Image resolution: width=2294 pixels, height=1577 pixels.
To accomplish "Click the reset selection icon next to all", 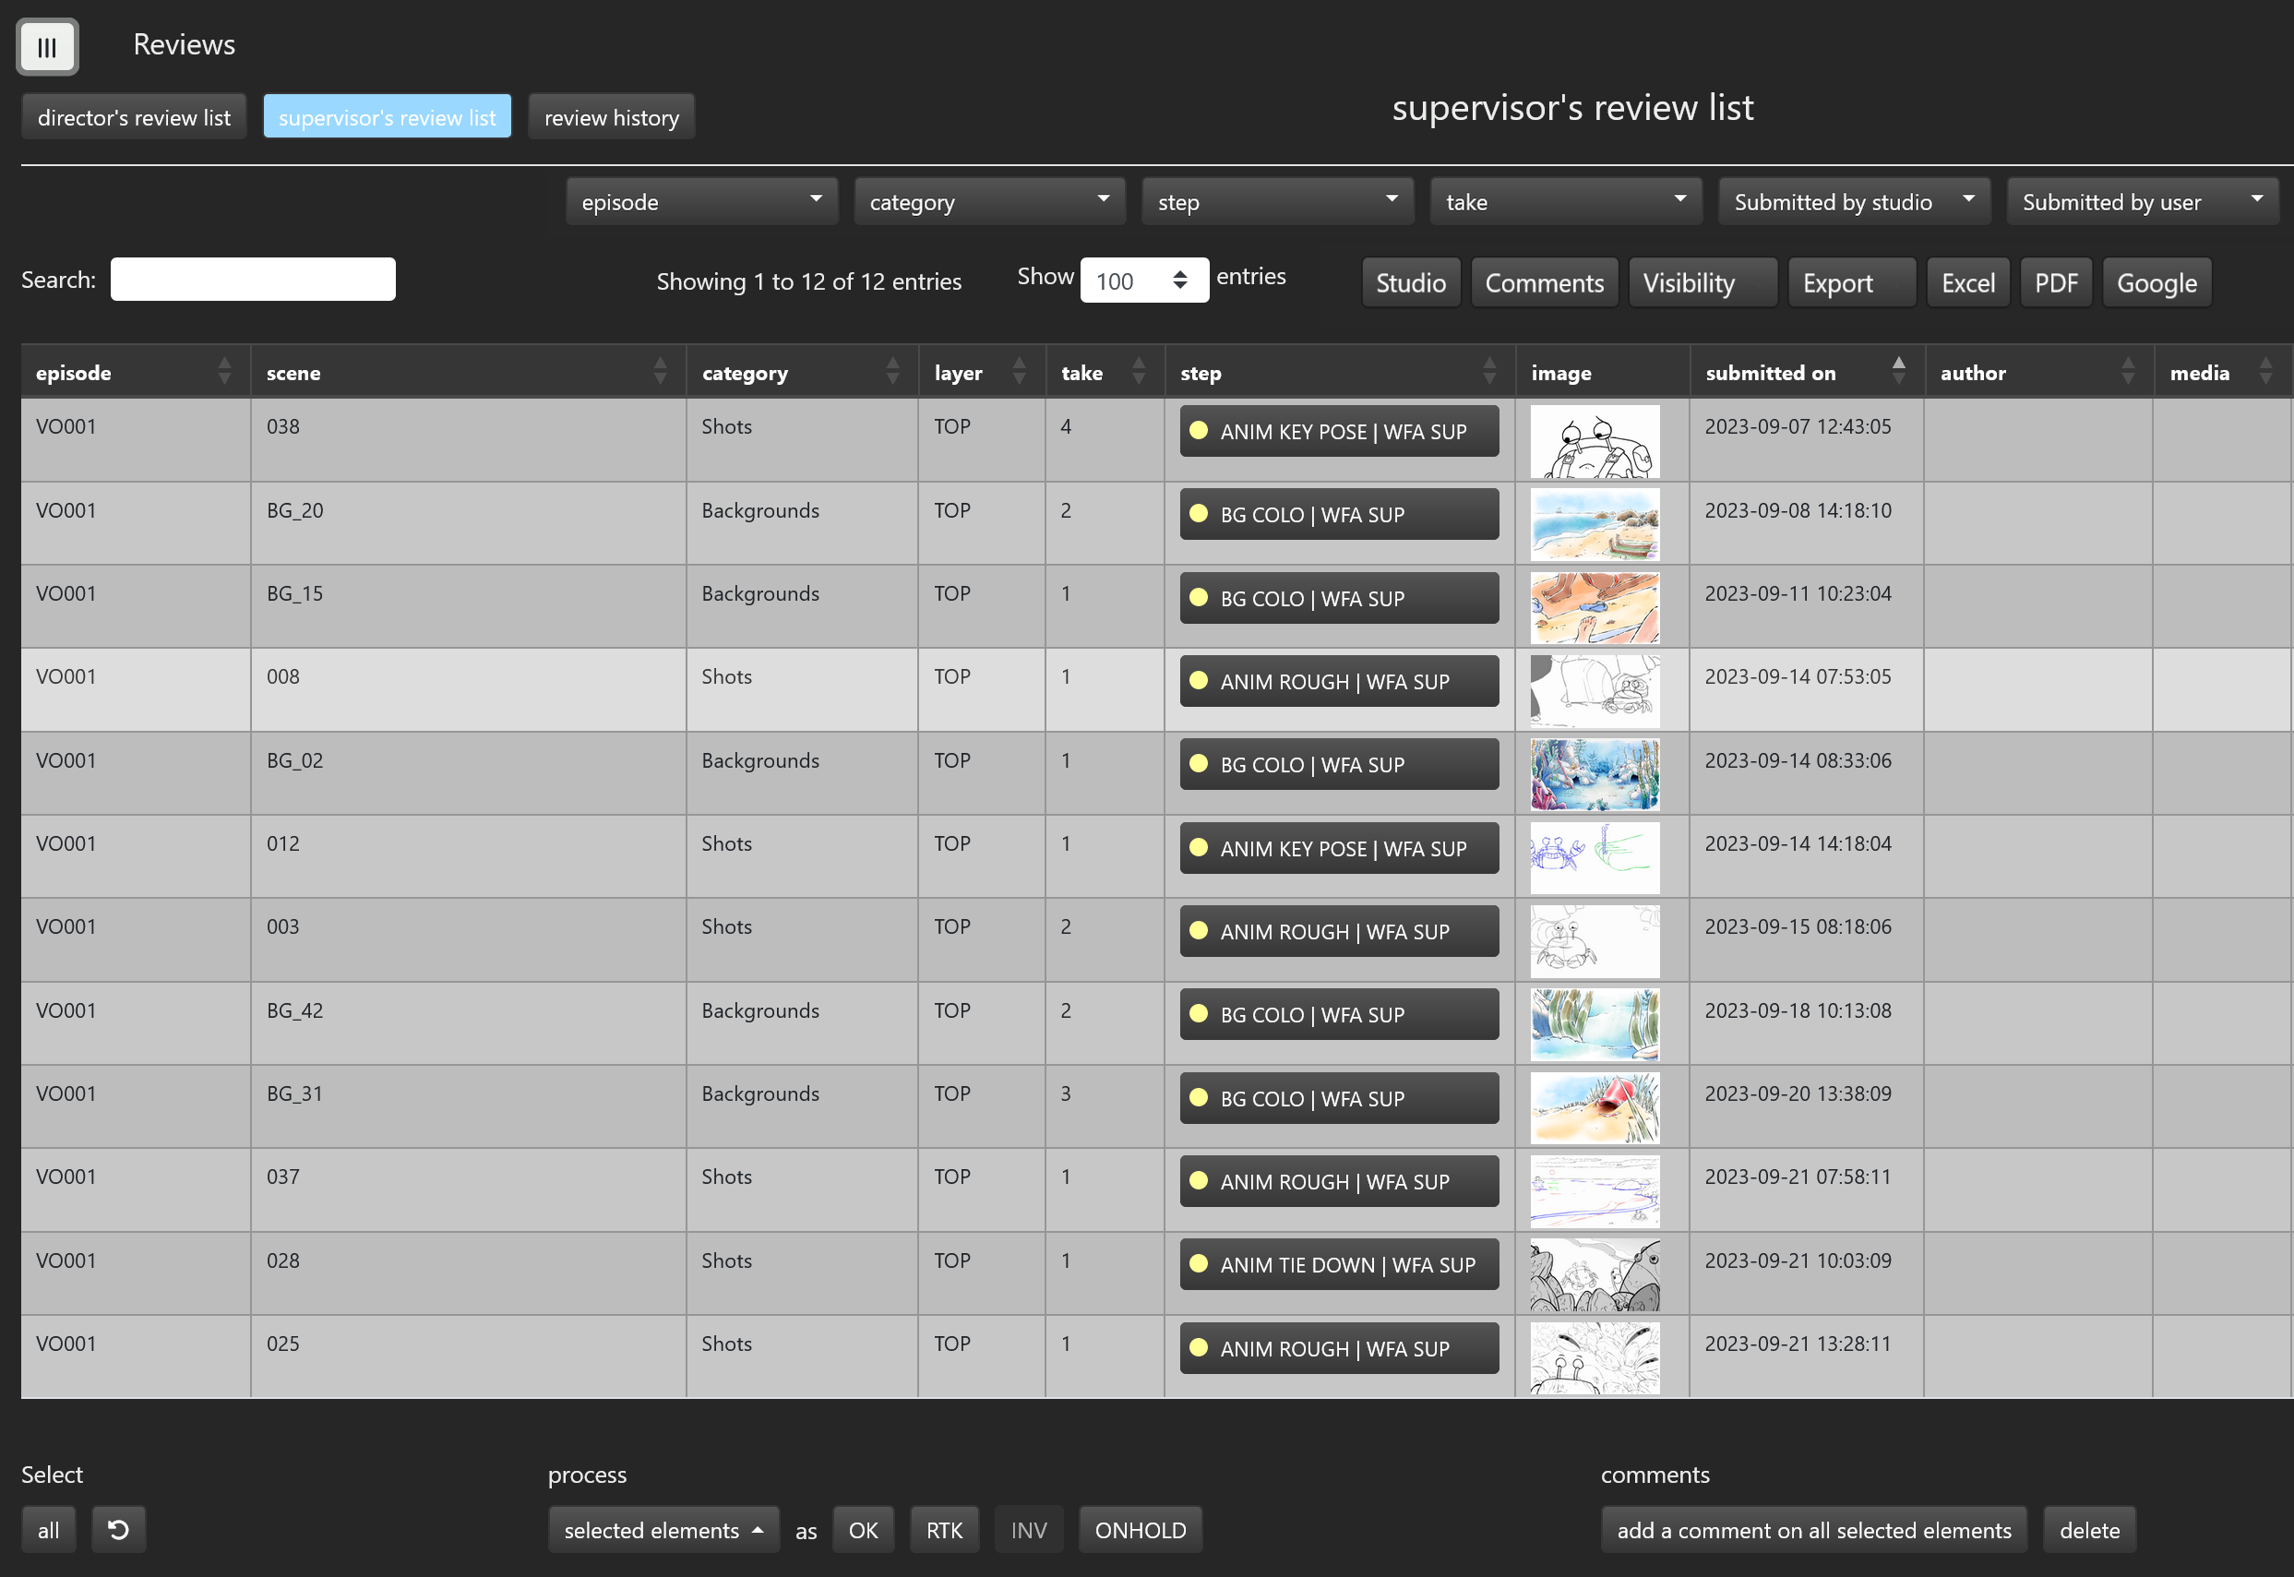I will [x=118, y=1530].
